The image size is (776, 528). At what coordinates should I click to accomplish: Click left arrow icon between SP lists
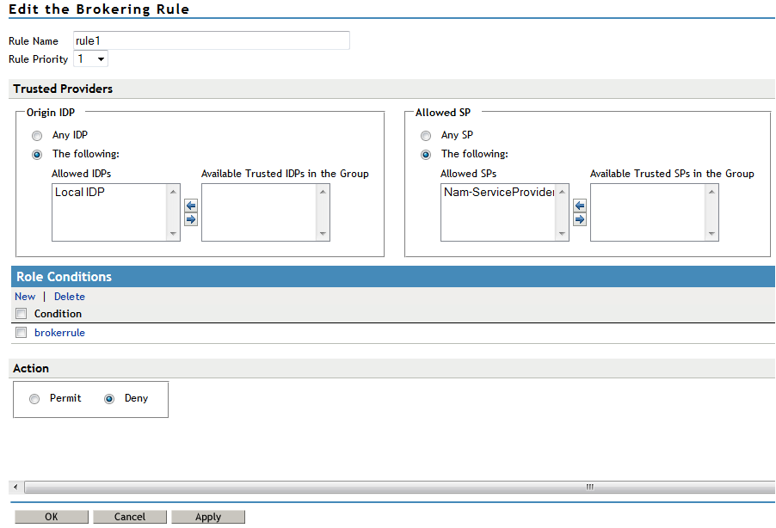(x=580, y=206)
